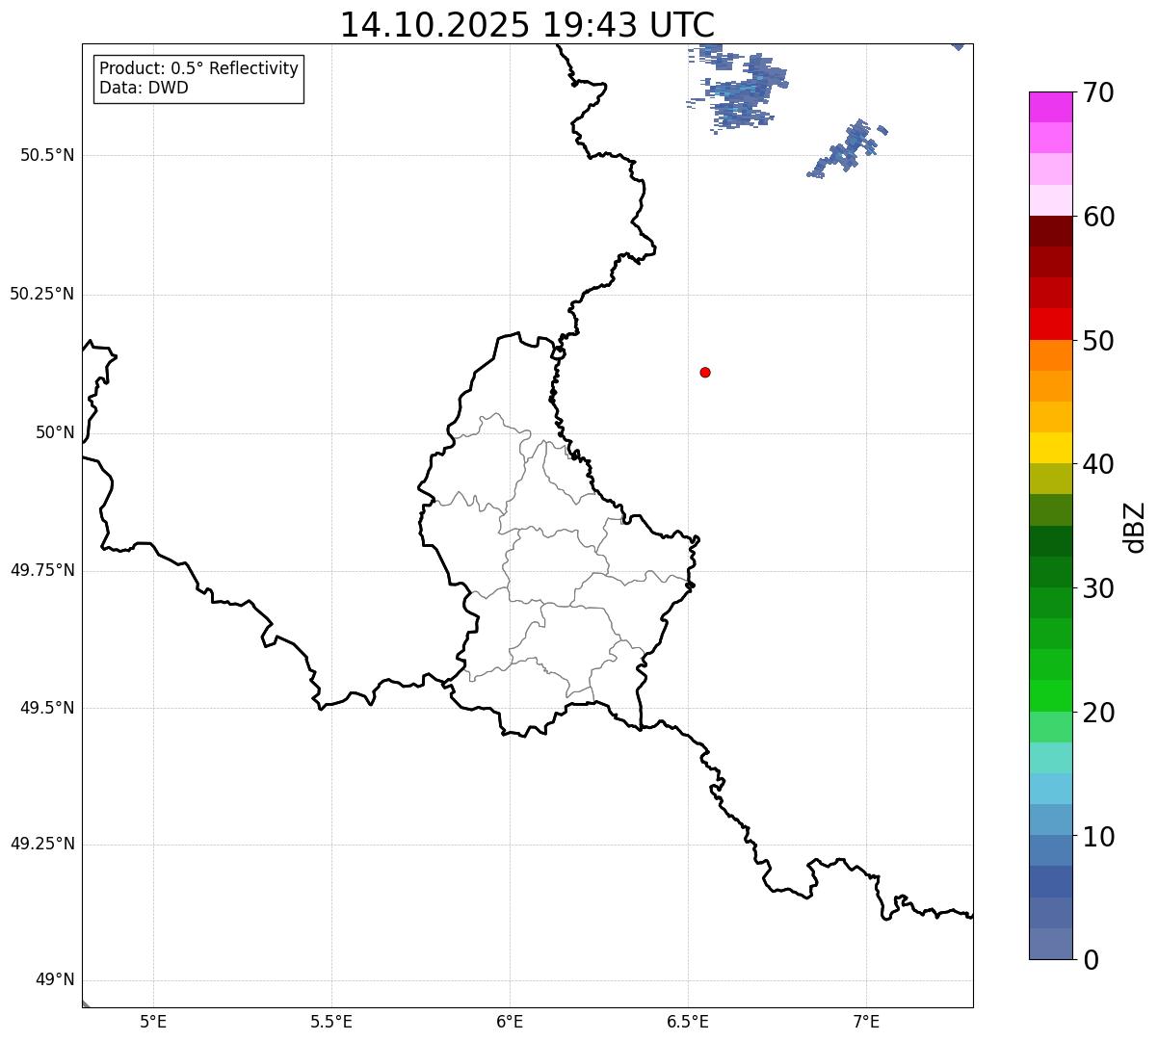1158x1041 pixels.
Task: Click the '10' colorbar tick value
Action: coord(1098,837)
